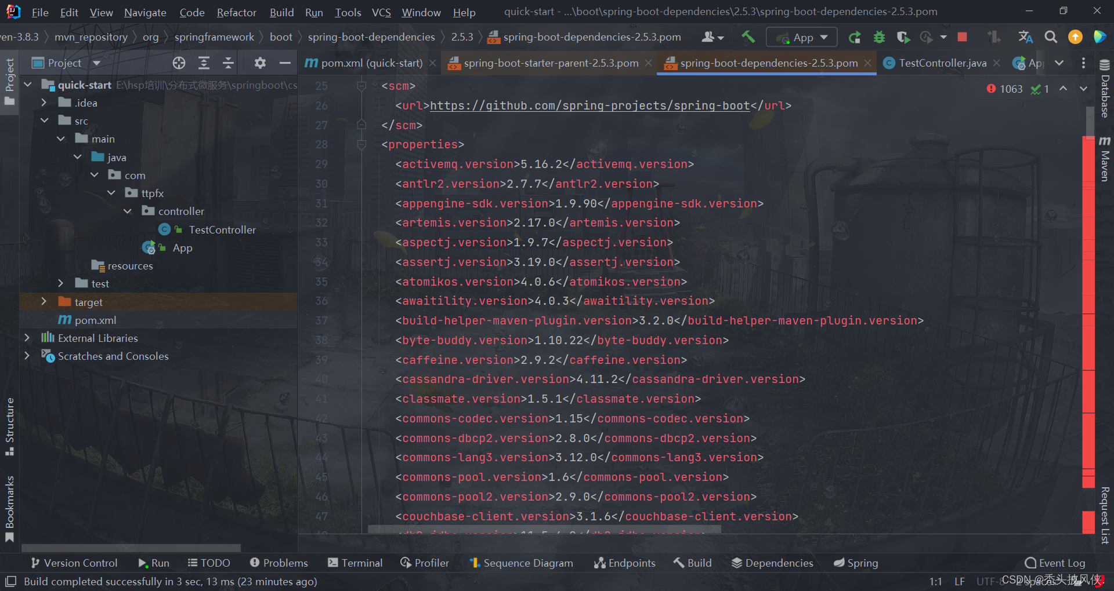The height and width of the screenshot is (591, 1114).
Task: Close the spring-boot-dependencies-2.5.3.pom tab
Action: click(x=867, y=63)
